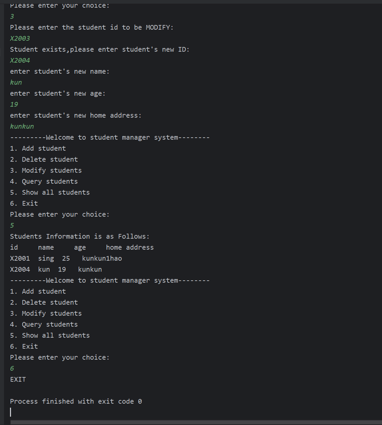382x425 pixels.
Task: Click the 'X2001' student id in the table
Action: pyautogui.click(x=20, y=258)
